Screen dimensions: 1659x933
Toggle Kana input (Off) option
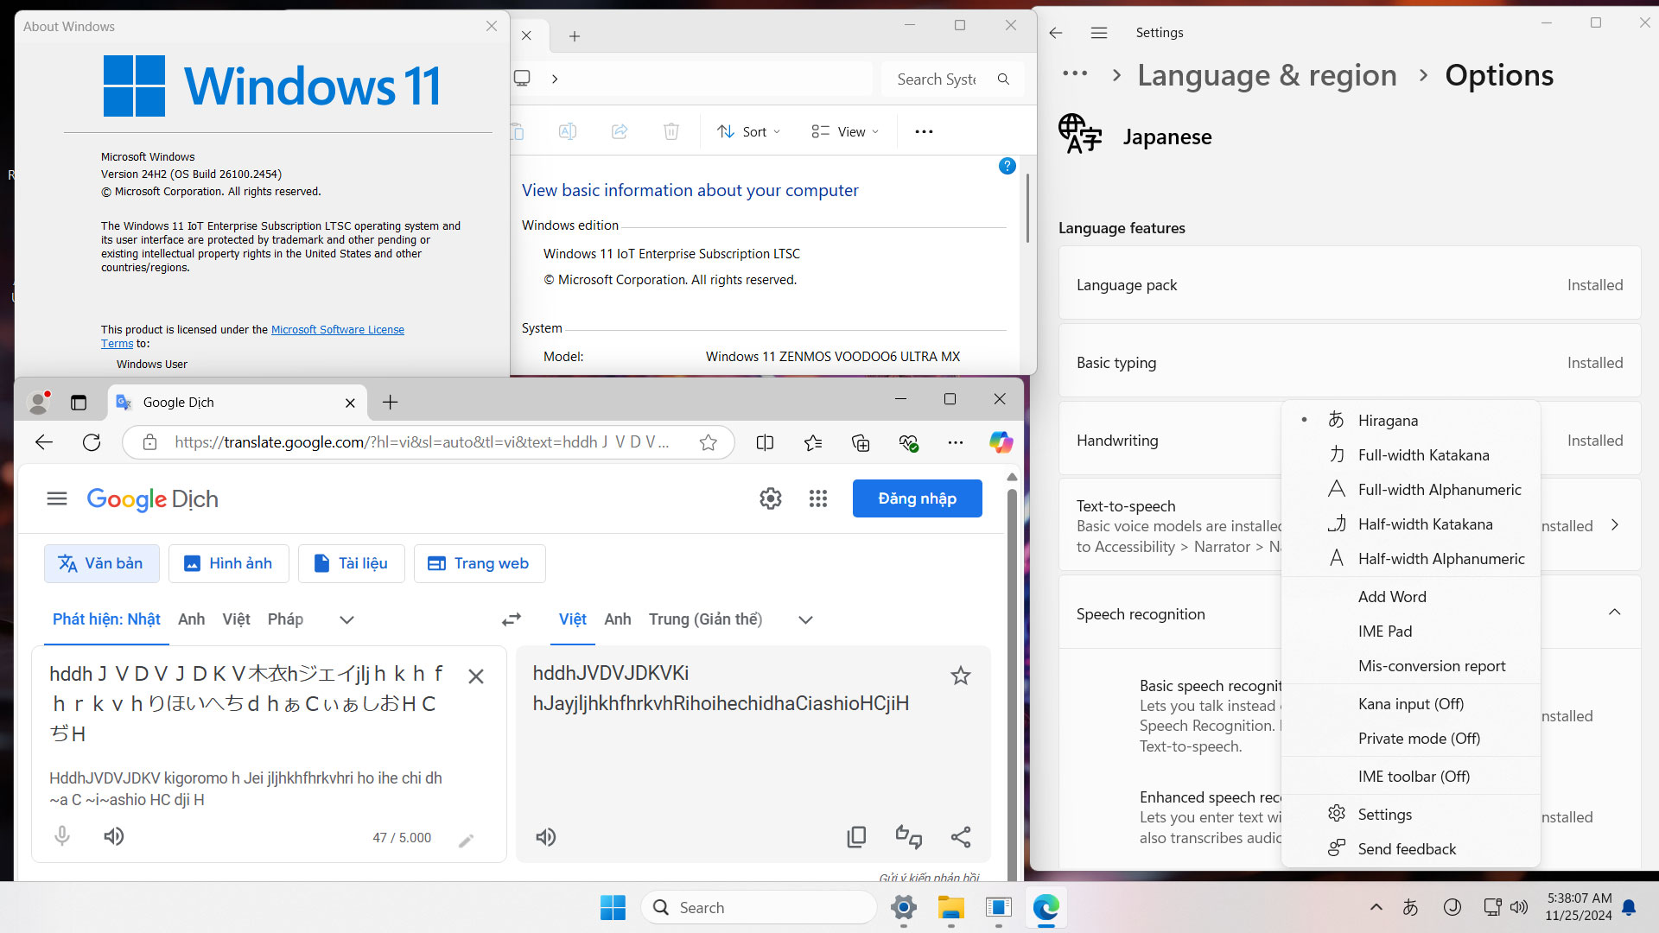pyautogui.click(x=1410, y=704)
